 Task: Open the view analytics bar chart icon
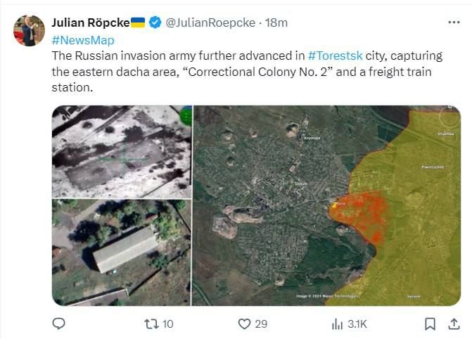[337, 324]
